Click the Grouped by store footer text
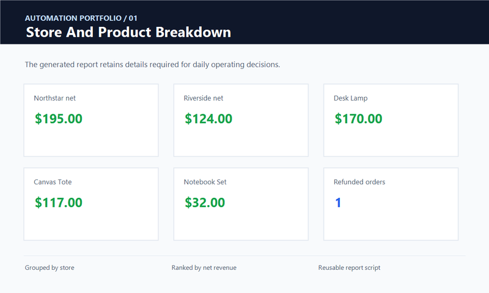489x293 pixels. (50, 267)
